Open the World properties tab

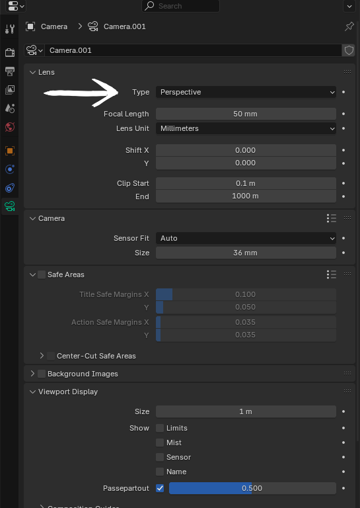10,127
